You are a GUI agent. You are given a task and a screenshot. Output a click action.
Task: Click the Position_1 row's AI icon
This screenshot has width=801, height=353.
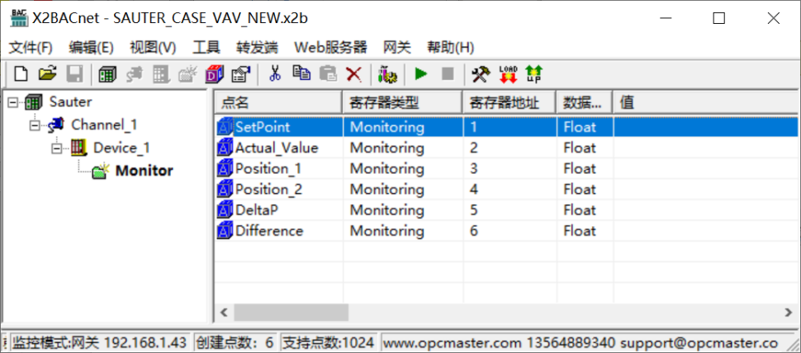pos(225,168)
